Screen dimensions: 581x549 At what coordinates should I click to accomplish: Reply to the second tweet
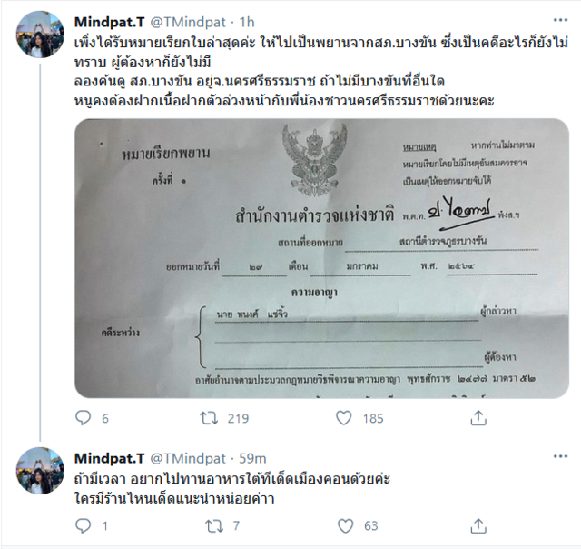pyautogui.click(x=83, y=525)
